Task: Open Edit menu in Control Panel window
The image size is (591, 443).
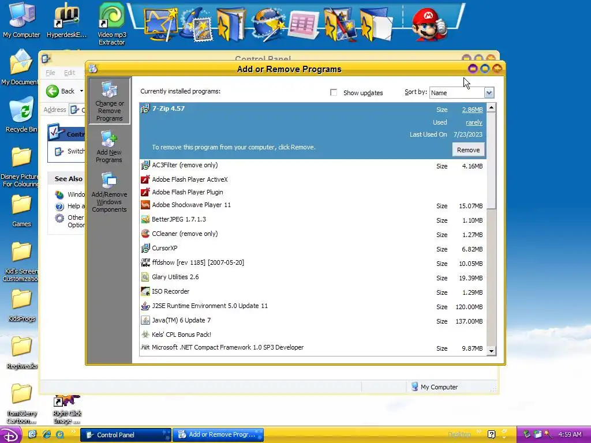Action: point(69,73)
